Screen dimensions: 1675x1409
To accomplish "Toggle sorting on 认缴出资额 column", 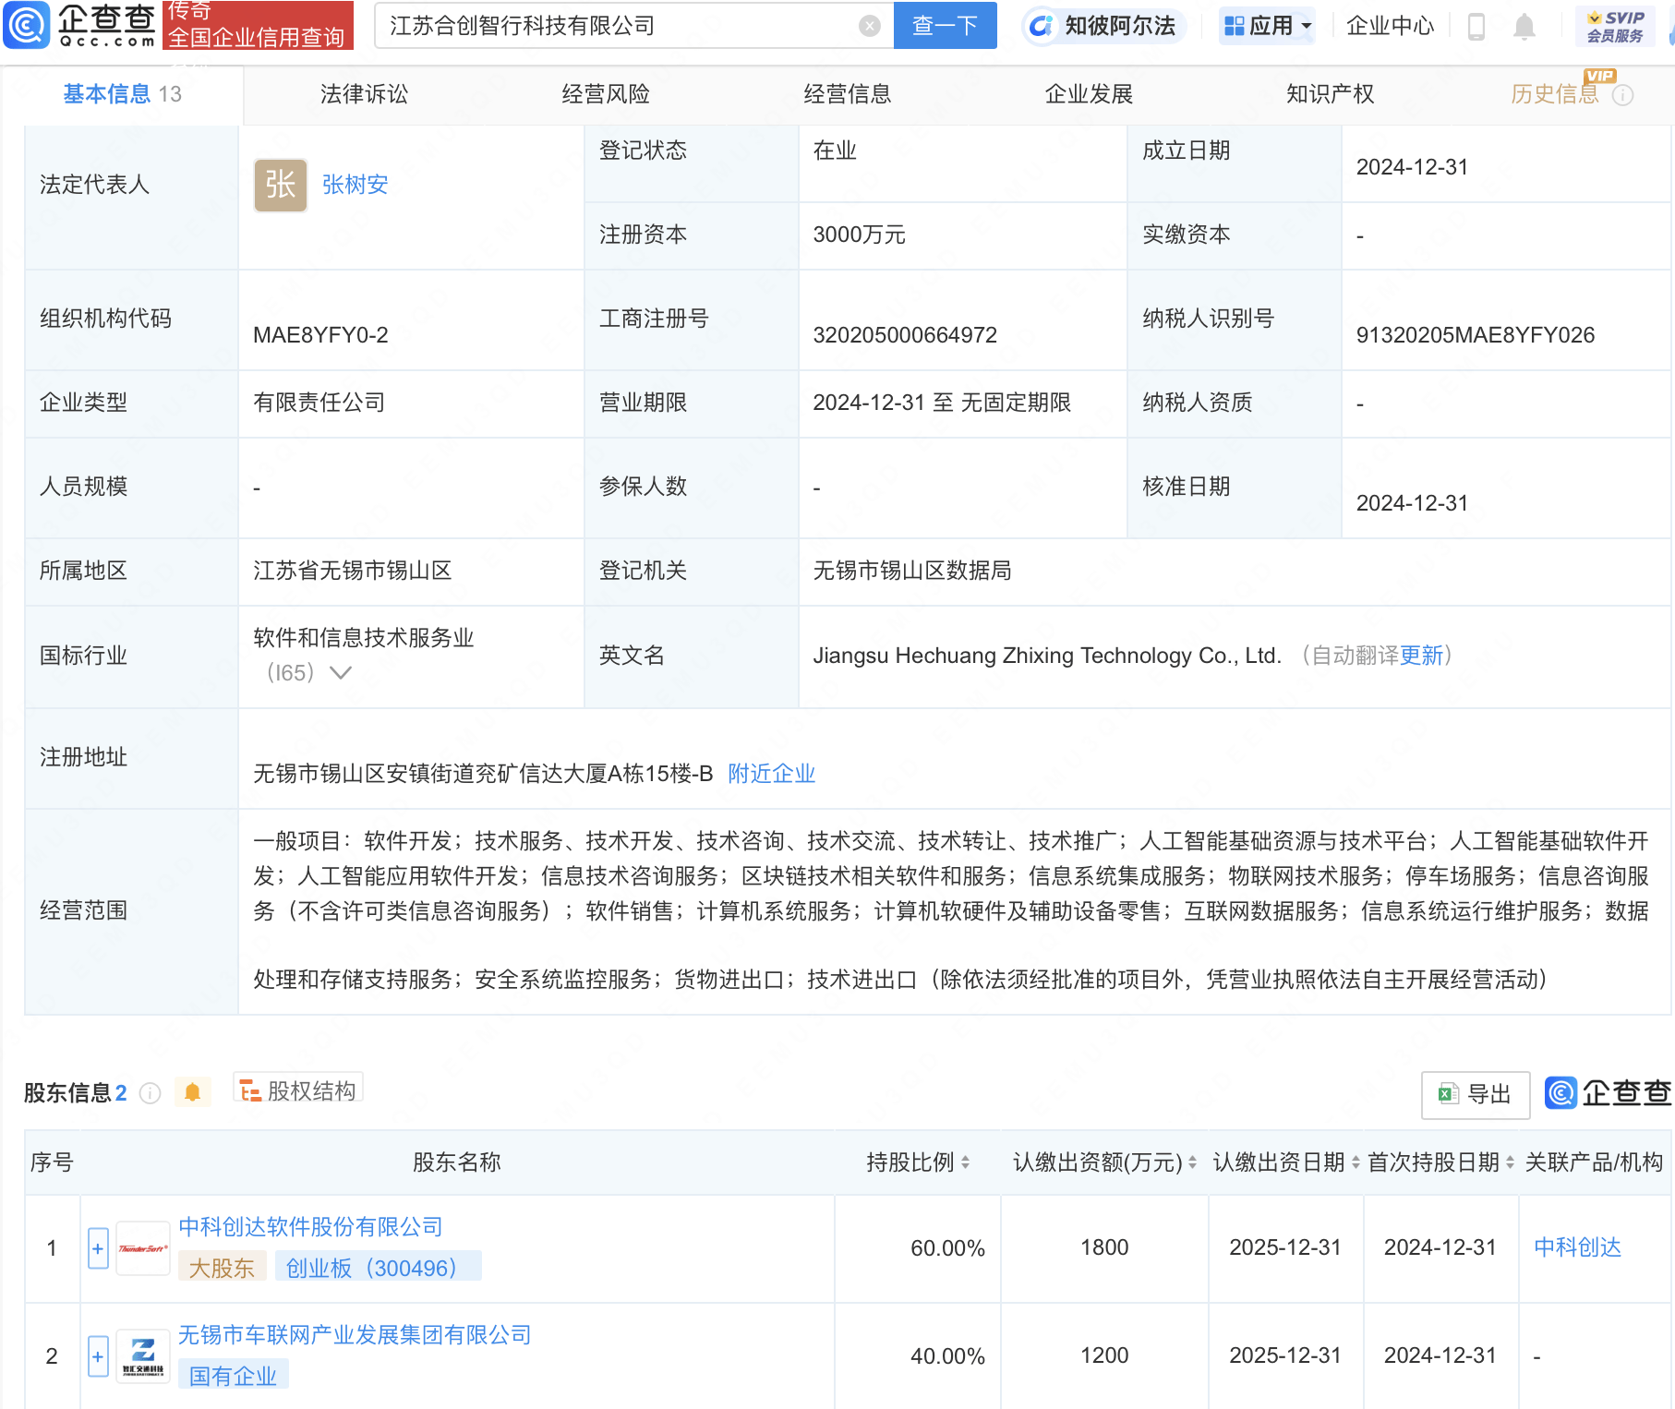I will (1191, 1162).
